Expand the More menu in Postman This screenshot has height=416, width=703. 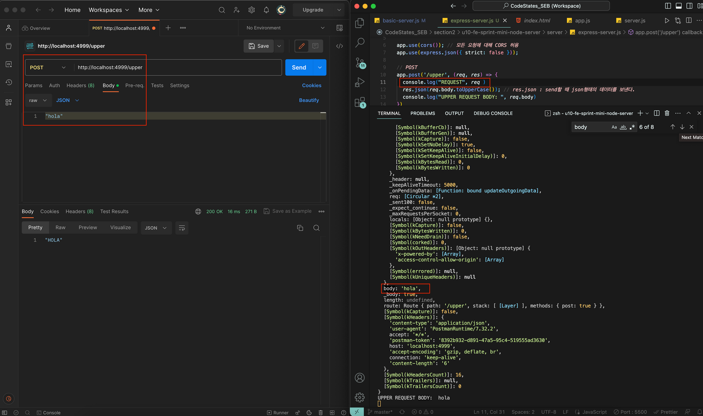coord(149,10)
